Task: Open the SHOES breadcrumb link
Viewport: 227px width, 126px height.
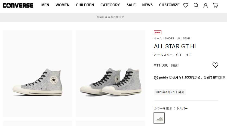Action: tap(170, 39)
